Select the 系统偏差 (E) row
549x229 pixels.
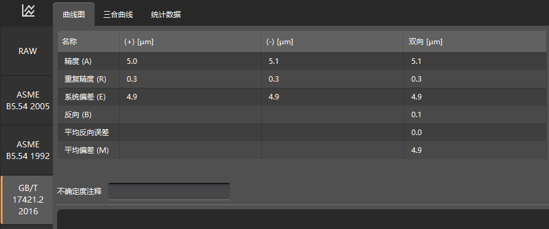[302, 97]
